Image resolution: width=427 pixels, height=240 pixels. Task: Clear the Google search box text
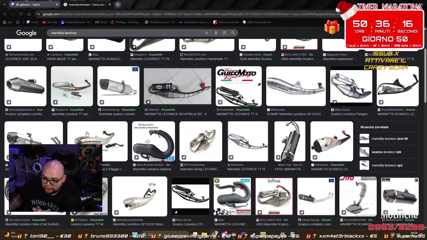(206, 33)
